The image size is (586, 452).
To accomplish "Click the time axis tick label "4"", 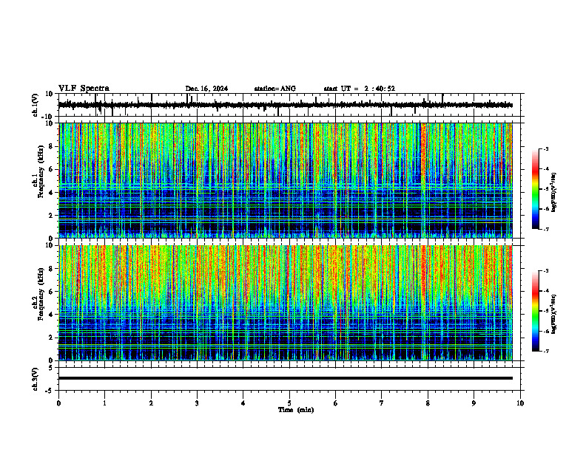I will [243, 403].
